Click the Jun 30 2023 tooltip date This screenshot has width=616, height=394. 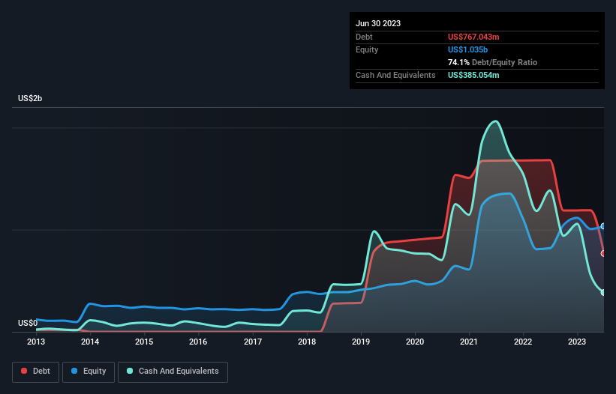378,23
